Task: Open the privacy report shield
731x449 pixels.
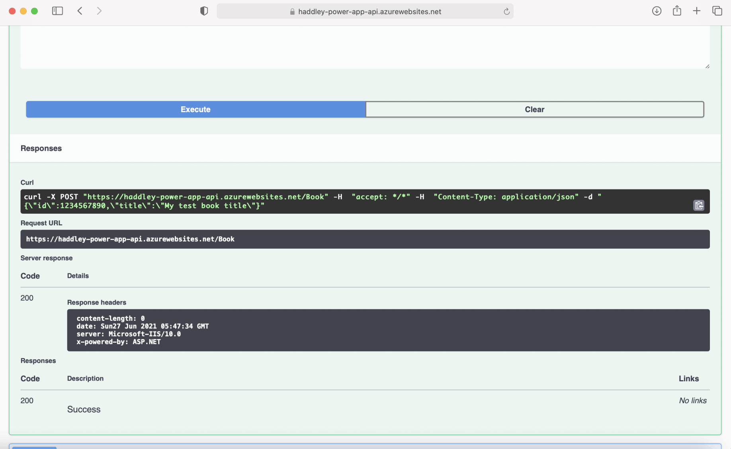Action: [x=204, y=11]
